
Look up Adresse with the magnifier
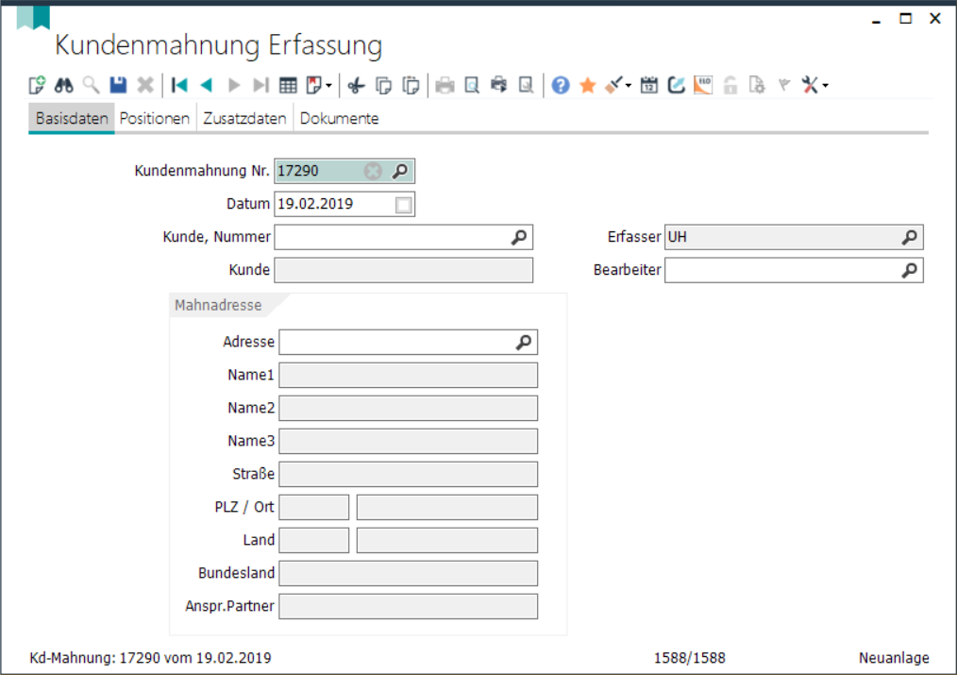[x=524, y=342]
